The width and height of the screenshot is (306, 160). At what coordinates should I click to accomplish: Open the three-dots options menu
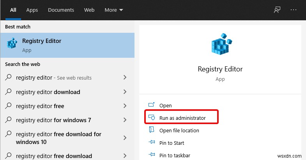tap(293, 10)
